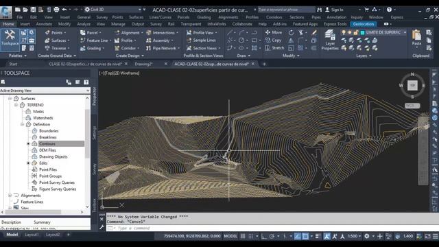Toggle snap mode in status bar
Screen dimensions: 439x247
coord(251,236)
